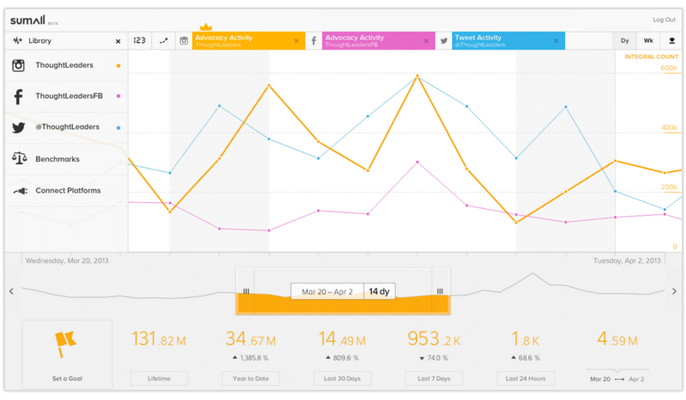The width and height of the screenshot is (686, 400).
Task: Click Wednesday, Mar 20, 2013 date label
Action: 67,260
